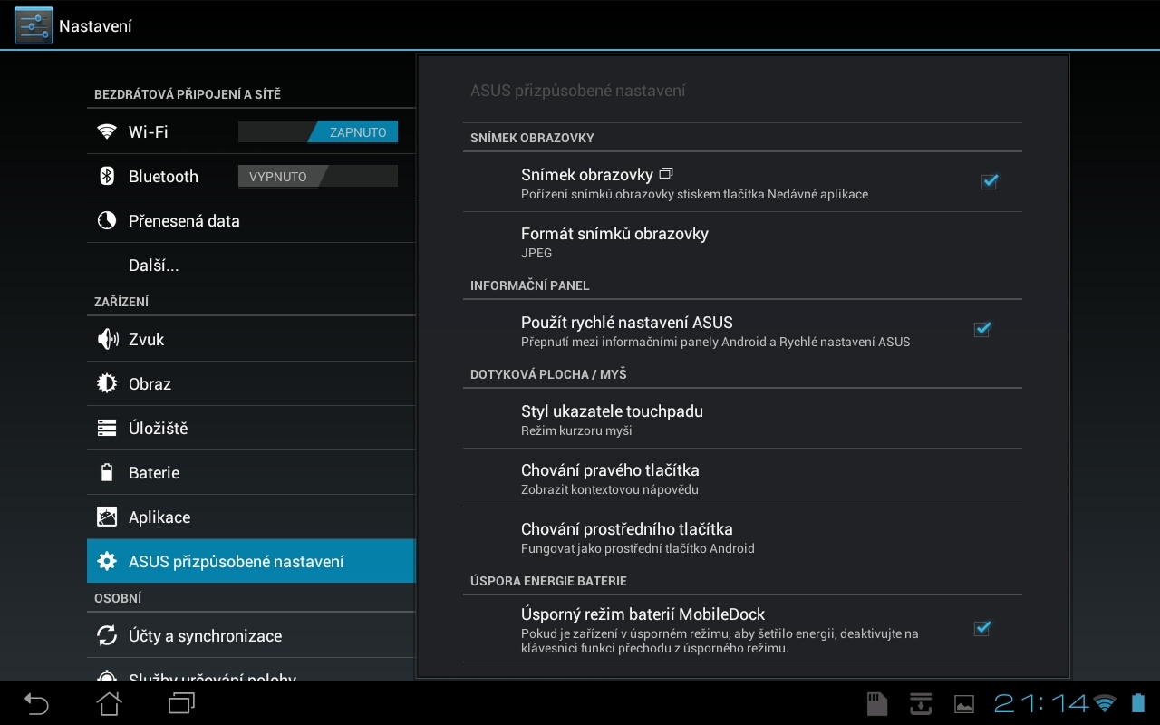Screen dimensions: 1160x725
Task: Open the Úložiště storage icon
Action: (108, 428)
